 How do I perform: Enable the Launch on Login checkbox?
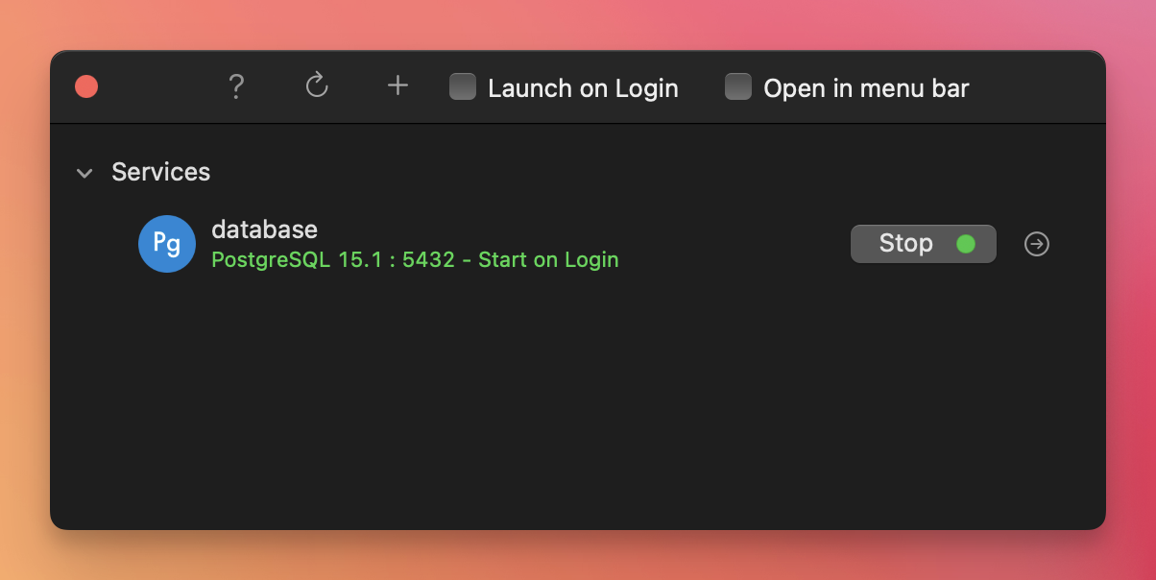(x=463, y=87)
